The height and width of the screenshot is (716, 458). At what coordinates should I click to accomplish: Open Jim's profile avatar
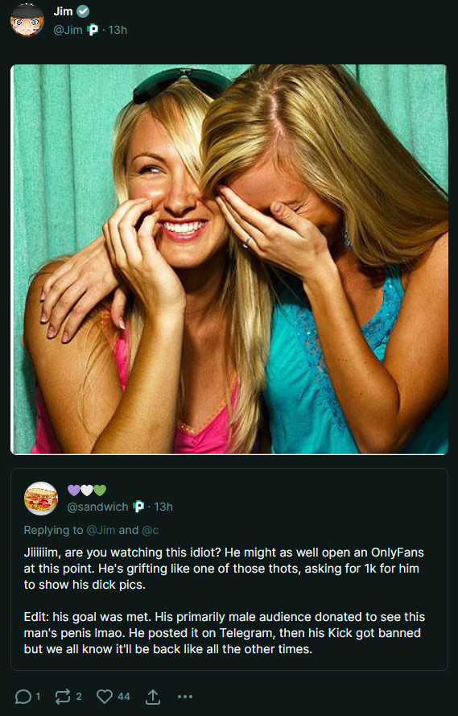(x=27, y=19)
